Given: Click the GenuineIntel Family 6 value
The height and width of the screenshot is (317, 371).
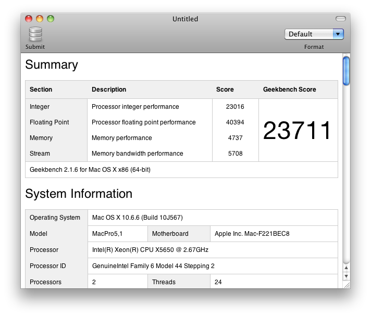Looking at the screenshot, I should [153, 266].
